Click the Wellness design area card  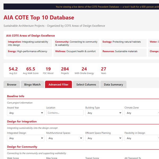click(76, 53)
